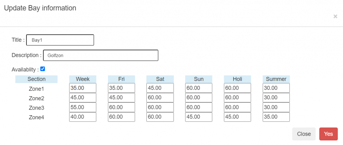Viewport: 343px width, 145px height.
Task: Select the Zone1 Sat price input
Action: 160,88
